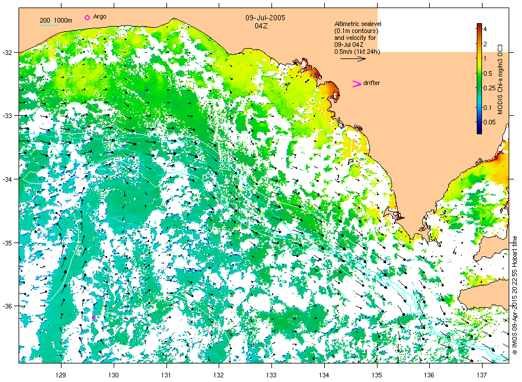Click the color bar value 2
This screenshot has height=382, width=522.
point(485,44)
